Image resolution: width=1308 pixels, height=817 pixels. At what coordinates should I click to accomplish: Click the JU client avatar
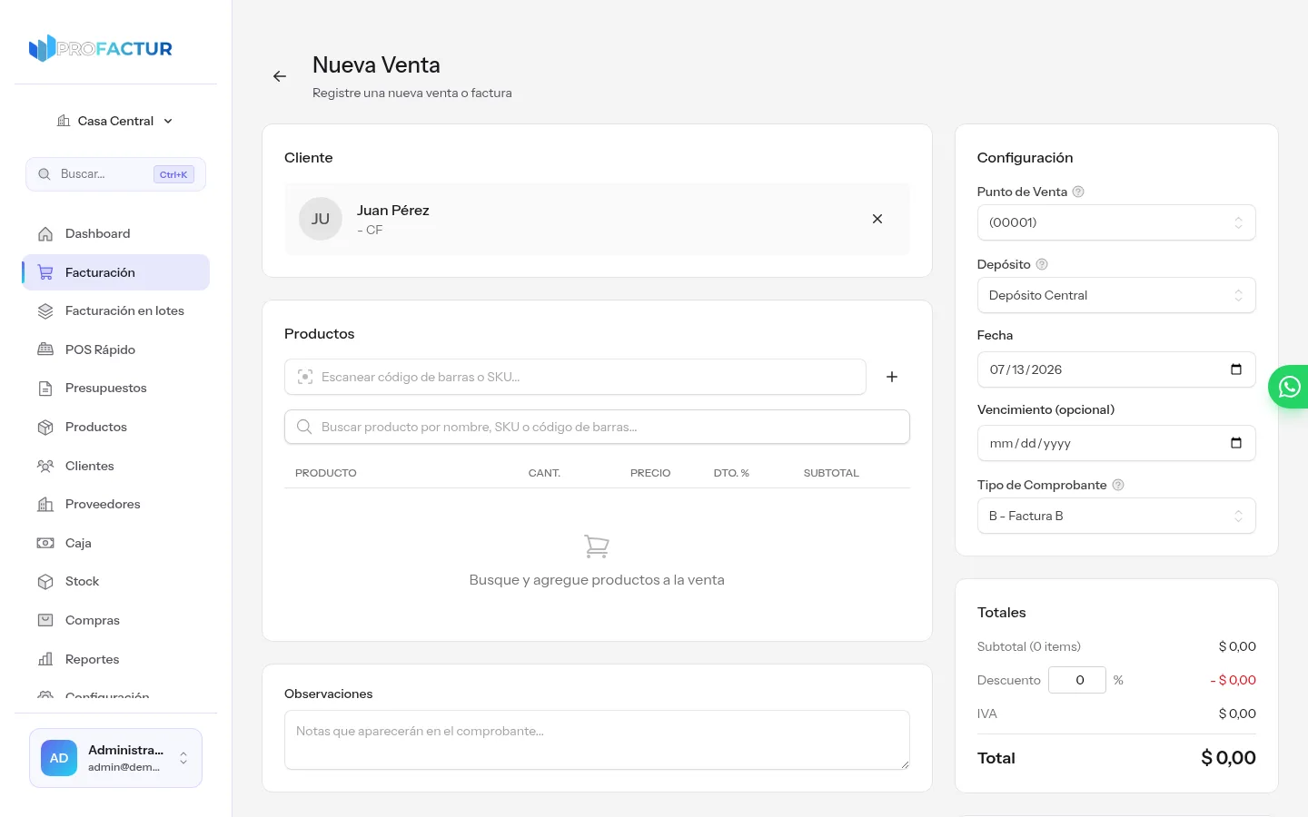pos(321,219)
